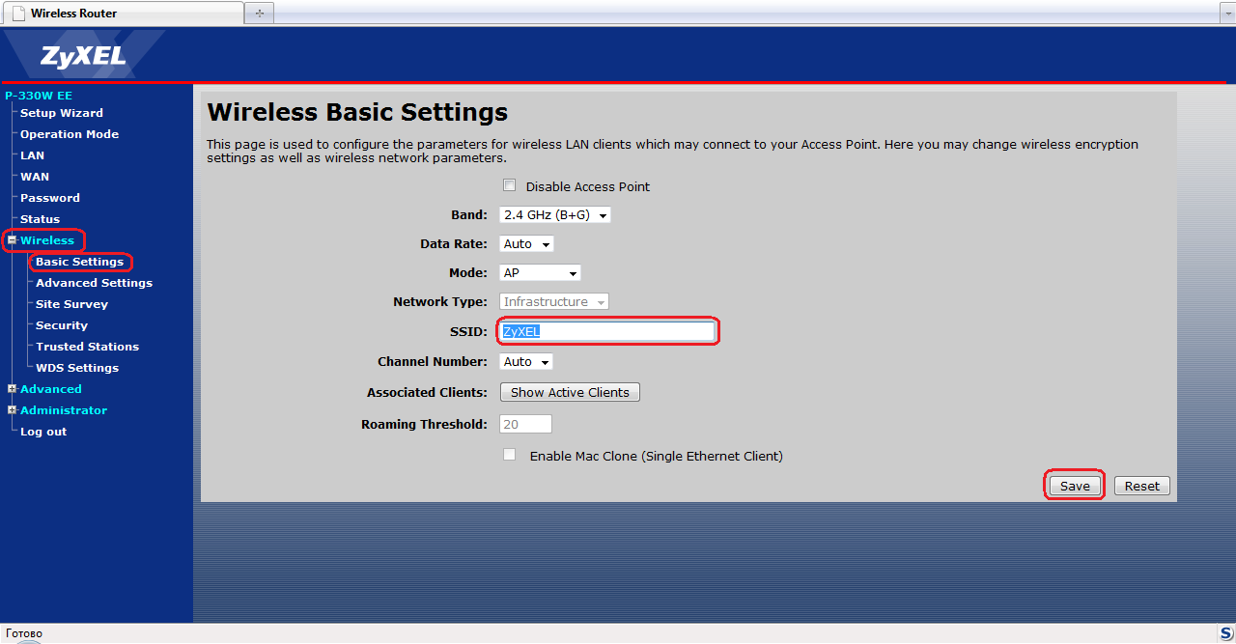Click the 'Data Rate:' field label
Image resolution: width=1236 pixels, height=644 pixels.
pos(454,244)
